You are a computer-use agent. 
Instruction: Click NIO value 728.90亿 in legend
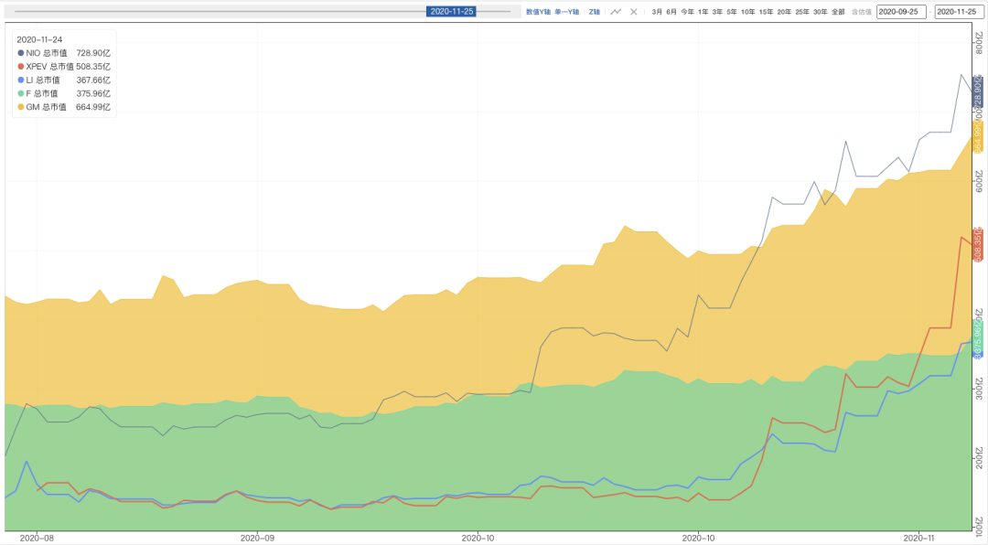coord(93,53)
